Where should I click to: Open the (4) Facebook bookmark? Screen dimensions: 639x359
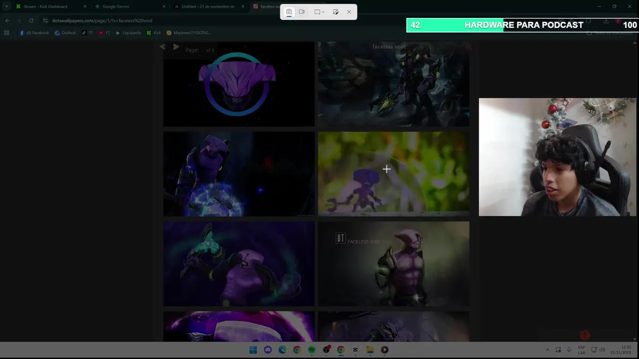[34, 33]
